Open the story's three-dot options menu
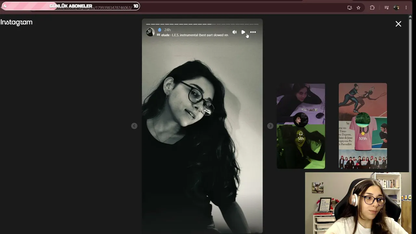The height and width of the screenshot is (234, 416). click(x=253, y=32)
